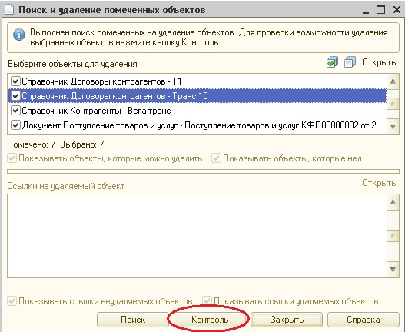405x332 pixels.
Task: Uncheck the Транс 15 row checkbox
Action: coord(15,96)
